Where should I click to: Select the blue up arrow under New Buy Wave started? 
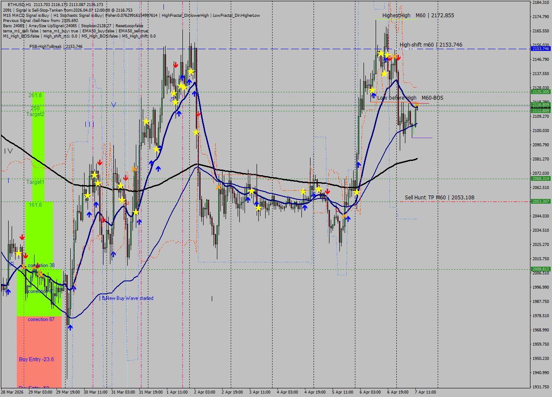click(x=70, y=327)
